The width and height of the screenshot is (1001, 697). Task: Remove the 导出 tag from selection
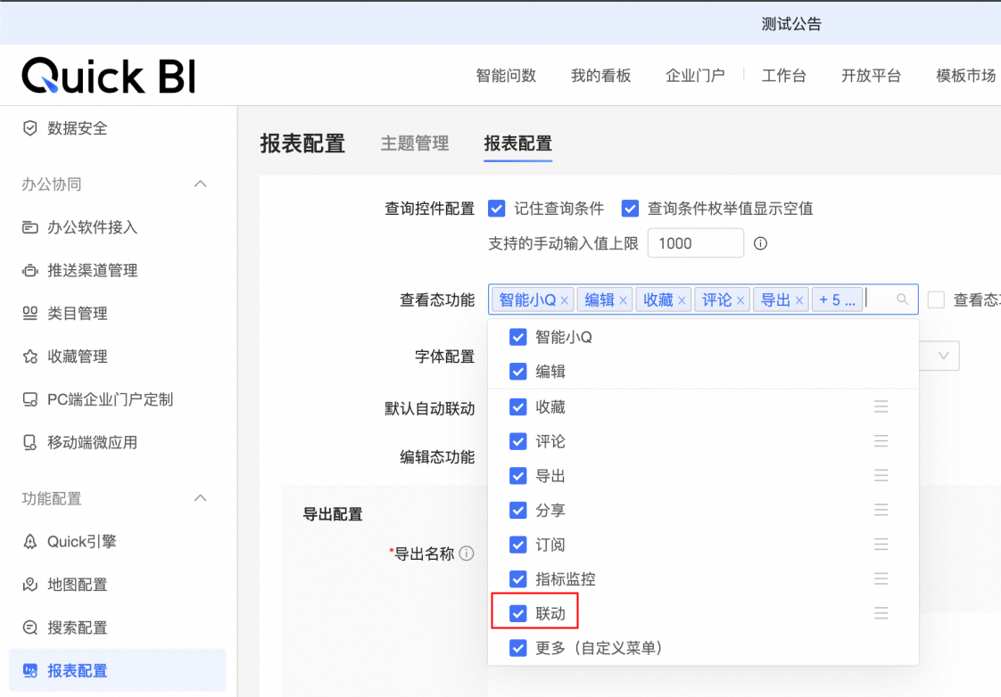point(799,301)
